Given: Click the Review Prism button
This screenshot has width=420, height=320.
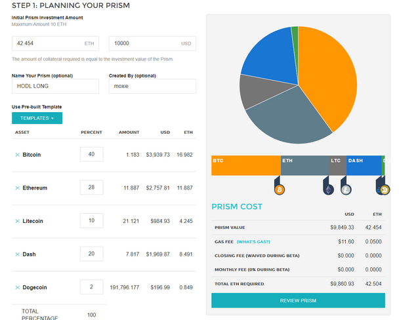Looking at the screenshot, I should click(x=298, y=300).
